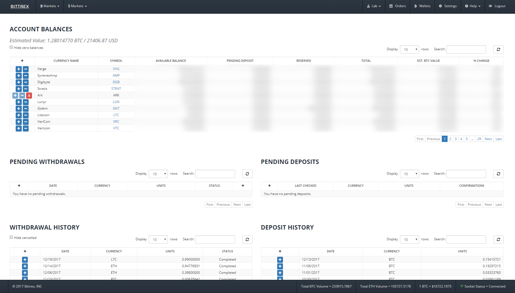515x293 pixels.
Task: Refresh the Pending Withdrawals table
Action: pos(247,174)
